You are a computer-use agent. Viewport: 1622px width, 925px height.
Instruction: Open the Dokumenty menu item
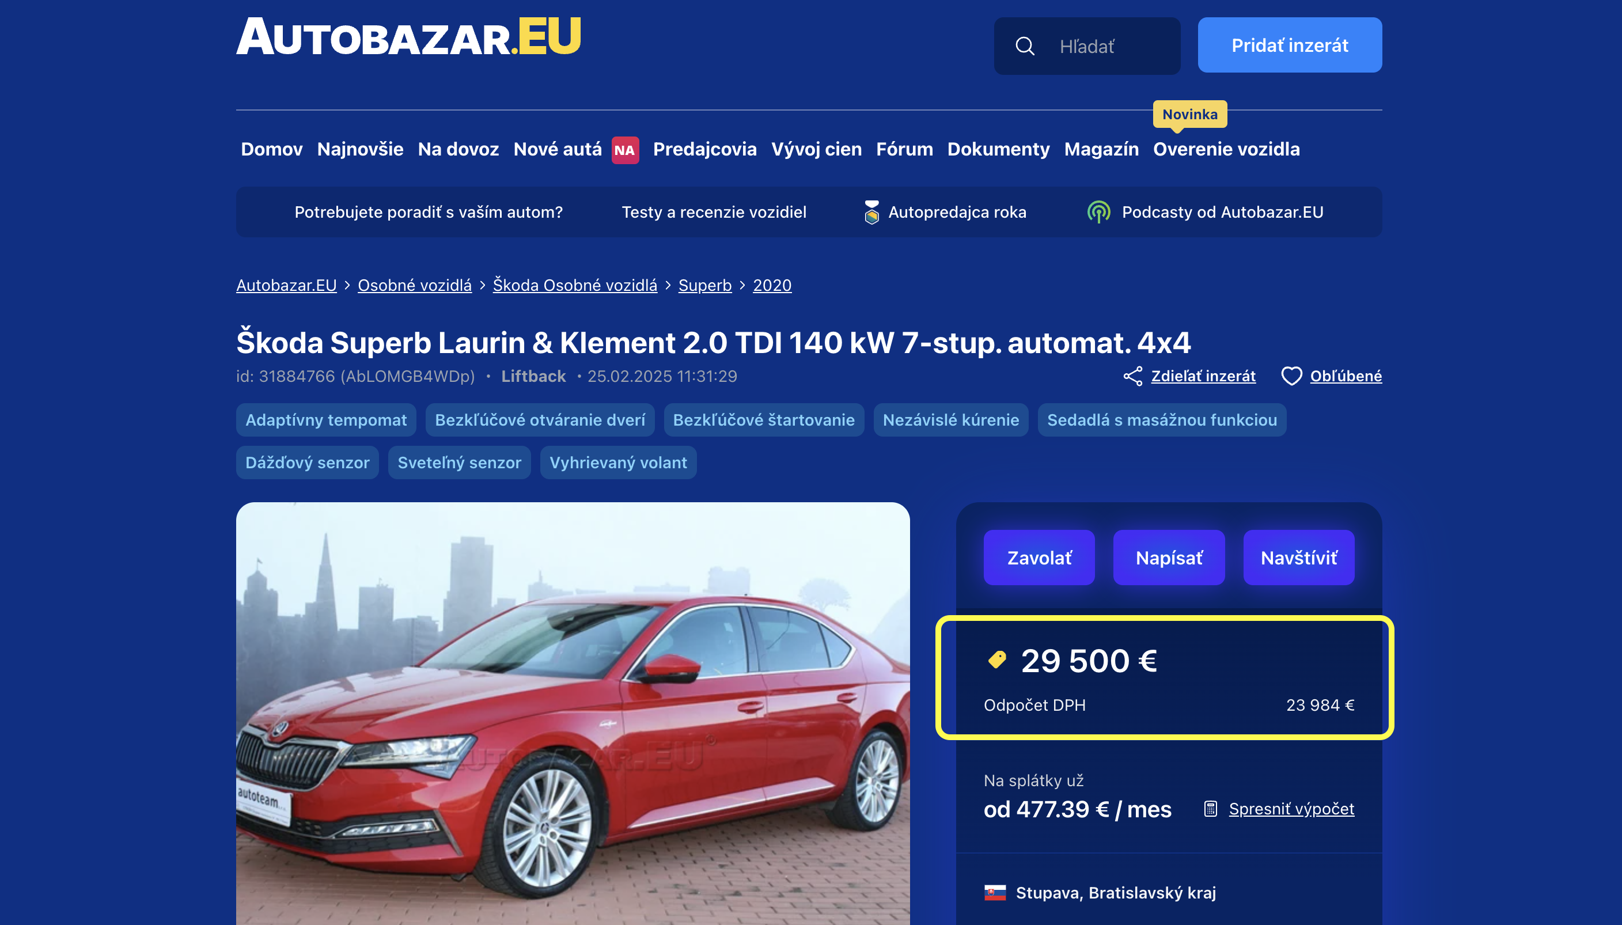tap(999, 149)
